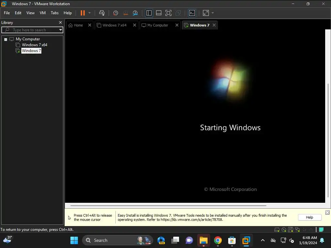Image resolution: width=331 pixels, height=248 pixels.
Task: Open the snapshot manager
Action: point(135,13)
